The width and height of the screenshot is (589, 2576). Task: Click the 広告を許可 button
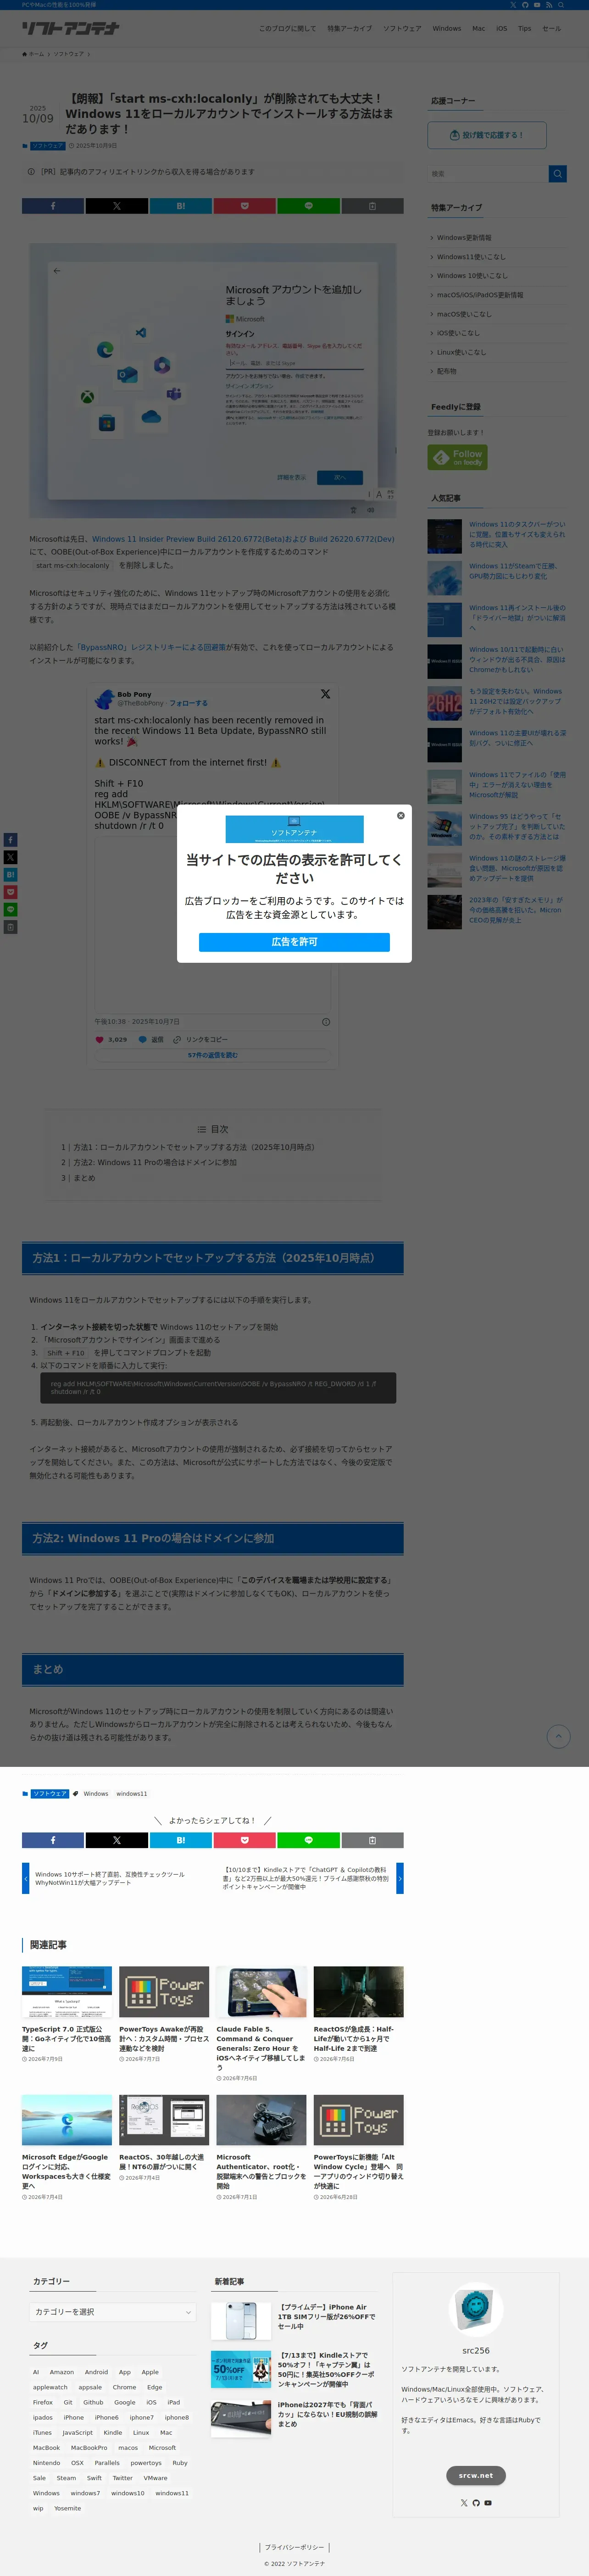[x=294, y=942]
